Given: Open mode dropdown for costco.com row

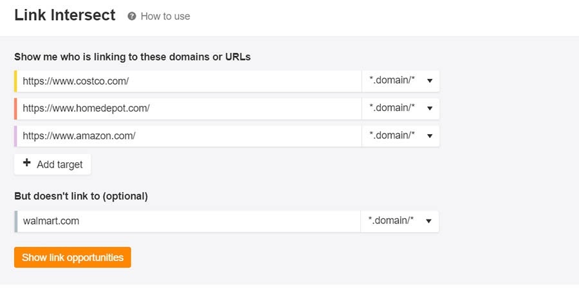Looking at the screenshot, I should (x=400, y=82).
